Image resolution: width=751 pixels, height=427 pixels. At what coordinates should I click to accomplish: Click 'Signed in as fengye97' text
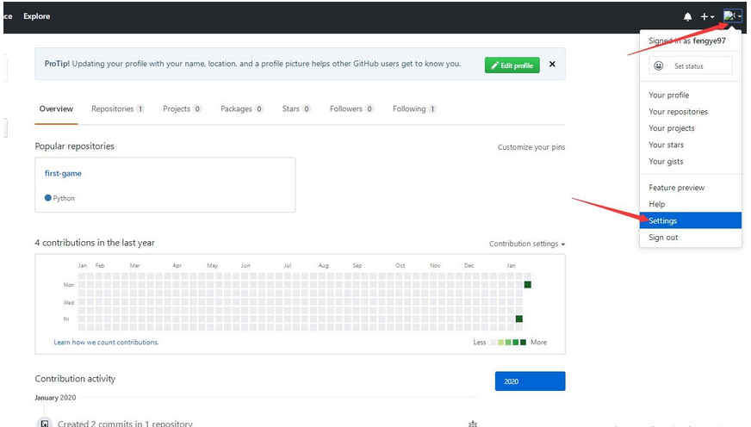point(687,40)
